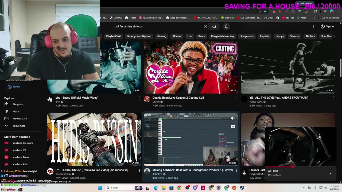Open Music in Explore sidebar
342x192 pixels.
[x=16, y=111]
